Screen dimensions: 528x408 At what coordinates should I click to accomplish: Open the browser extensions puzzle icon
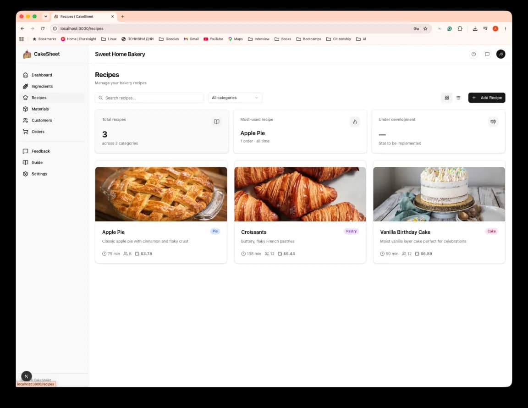(x=460, y=28)
